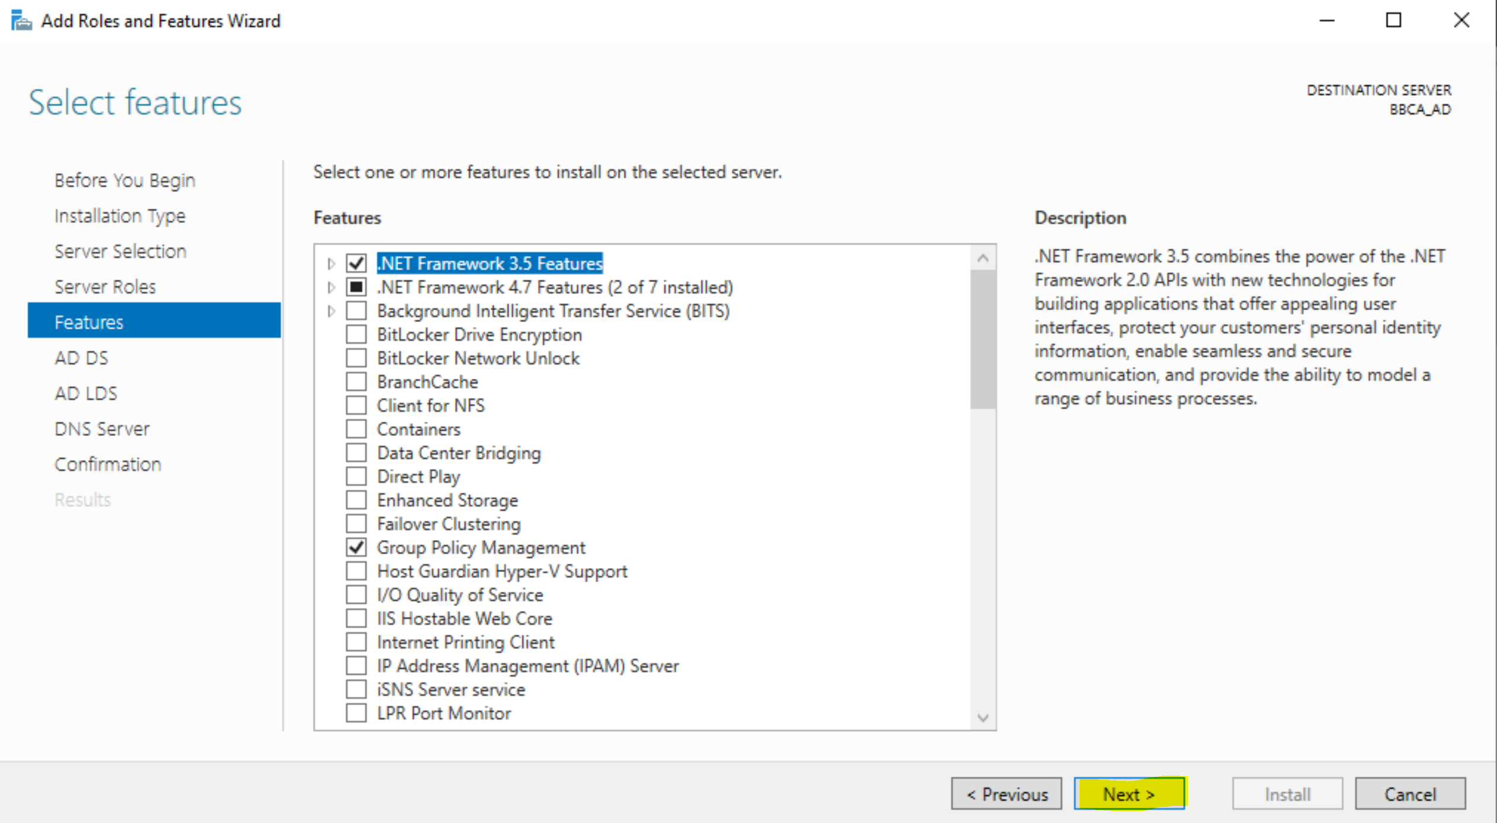The width and height of the screenshot is (1497, 823).
Task: Select Background Intelligent Transfer Service (BITS) label
Action: tap(553, 311)
